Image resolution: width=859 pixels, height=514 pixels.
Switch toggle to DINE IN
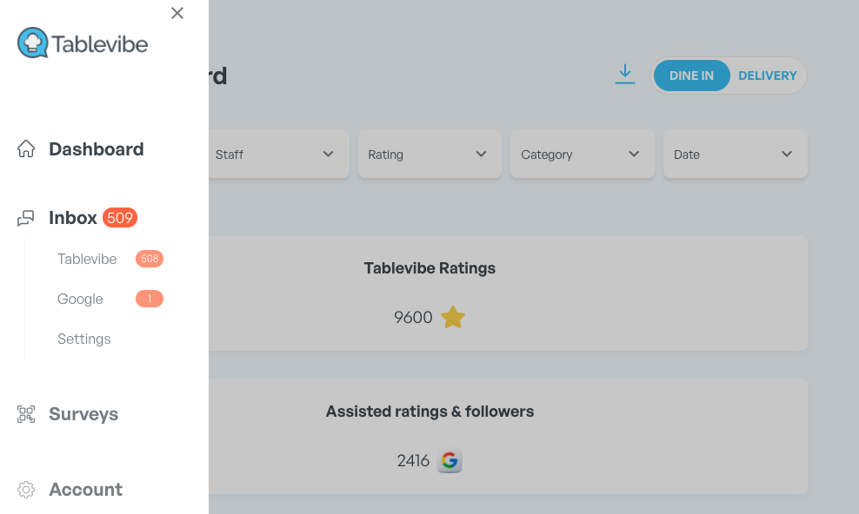(x=691, y=76)
